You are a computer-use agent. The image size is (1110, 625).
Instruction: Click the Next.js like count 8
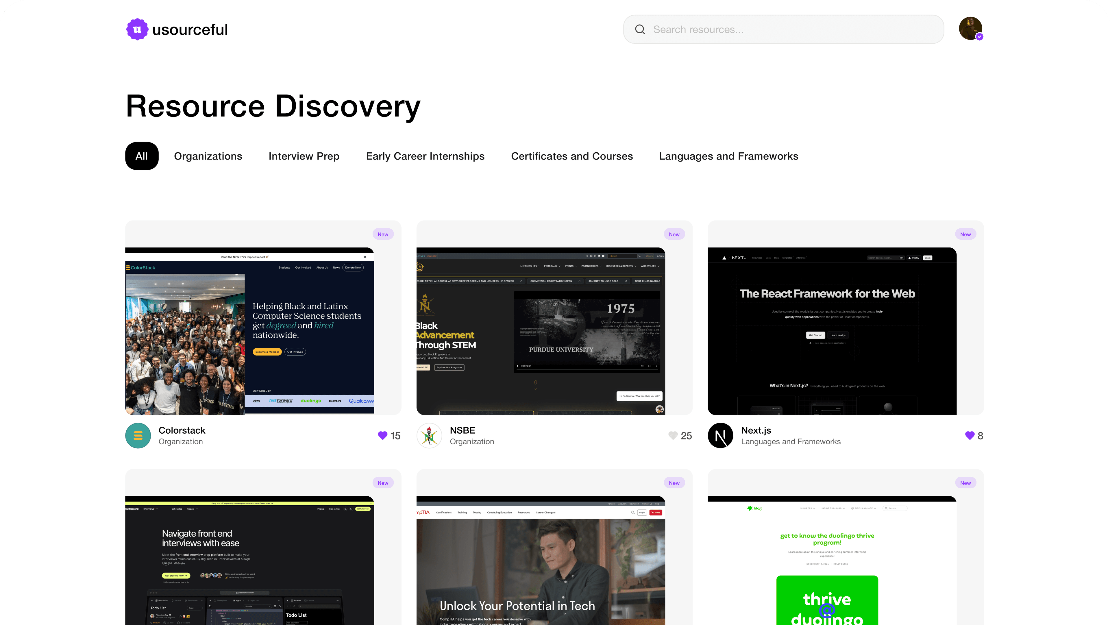point(980,436)
